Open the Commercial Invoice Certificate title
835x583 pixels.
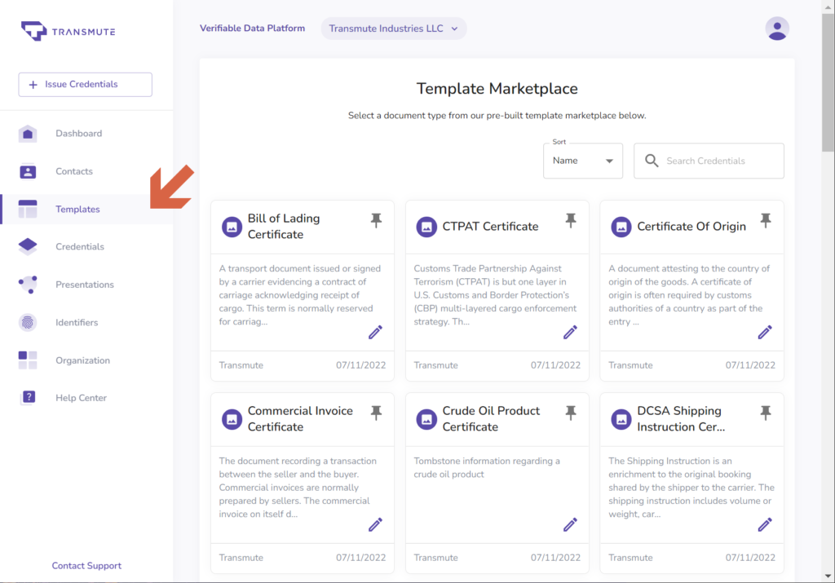300,418
